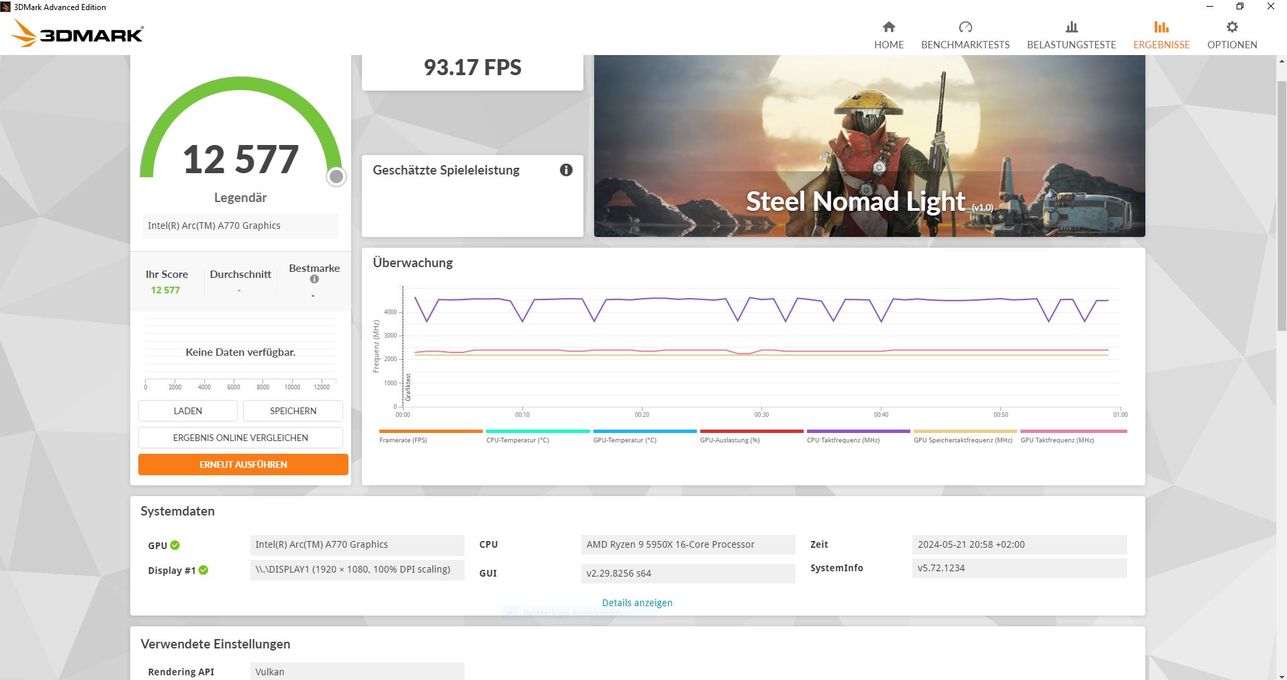Open the Details anzeigen link
The width and height of the screenshot is (1287, 680).
click(x=637, y=603)
